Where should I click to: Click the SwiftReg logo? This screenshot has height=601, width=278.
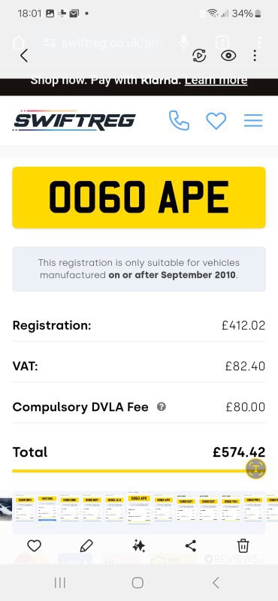(74, 120)
